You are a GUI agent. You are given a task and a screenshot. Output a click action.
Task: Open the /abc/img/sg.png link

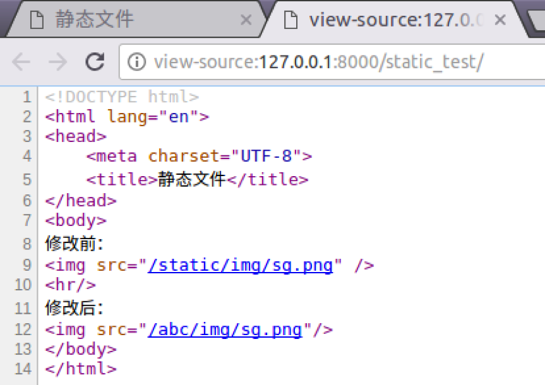pyautogui.click(x=225, y=329)
